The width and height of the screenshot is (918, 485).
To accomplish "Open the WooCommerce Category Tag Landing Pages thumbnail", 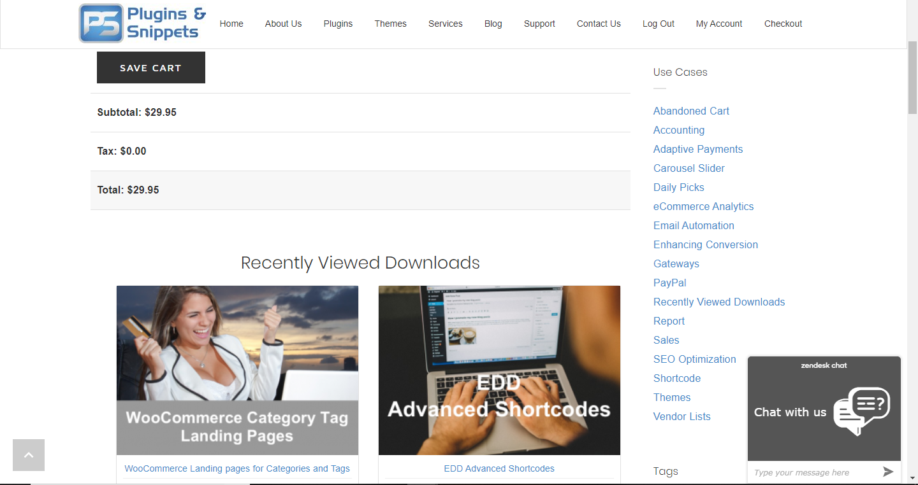I will (x=237, y=370).
